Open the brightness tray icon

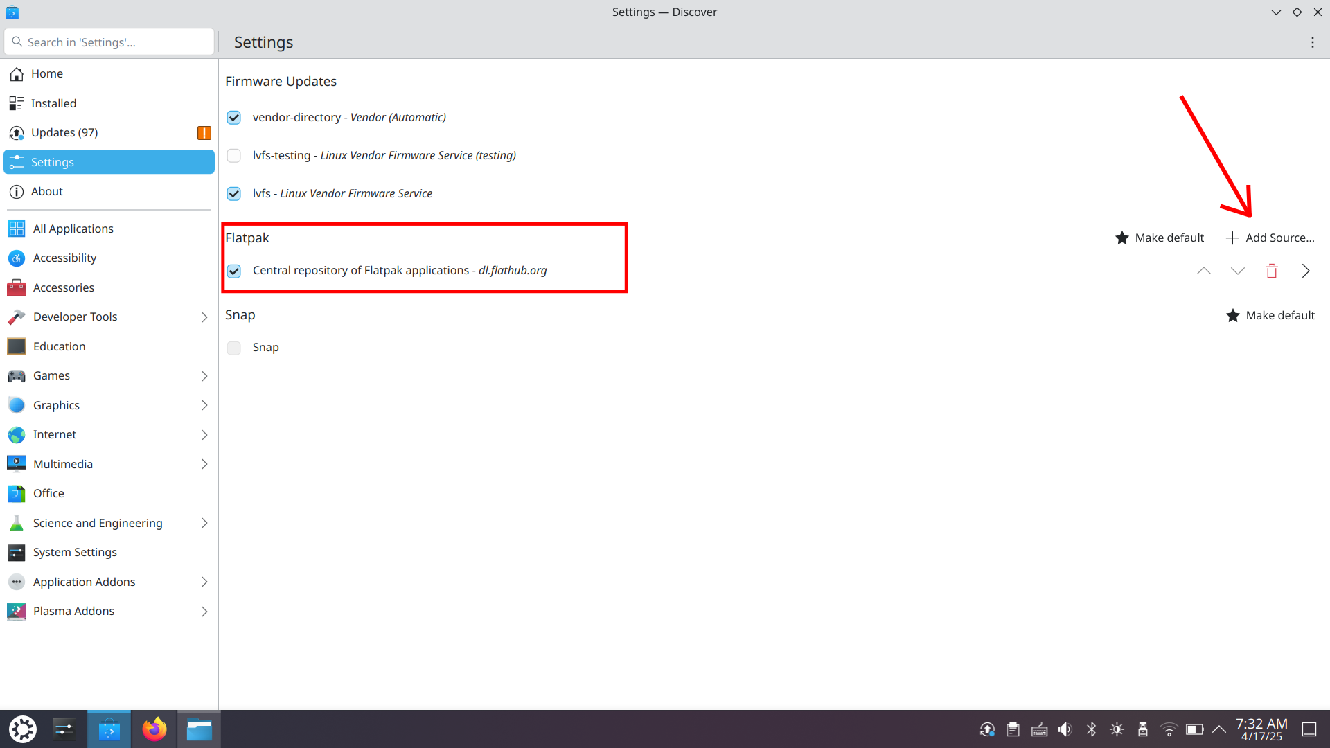coord(1117,729)
